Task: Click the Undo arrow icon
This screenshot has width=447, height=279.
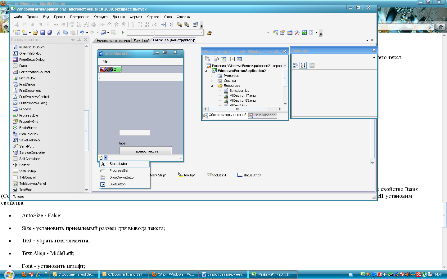Action: pyautogui.click(x=82, y=33)
